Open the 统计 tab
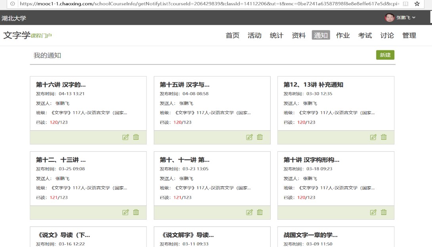The width and height of the screenshot is (432, 247). pos(277,35)
